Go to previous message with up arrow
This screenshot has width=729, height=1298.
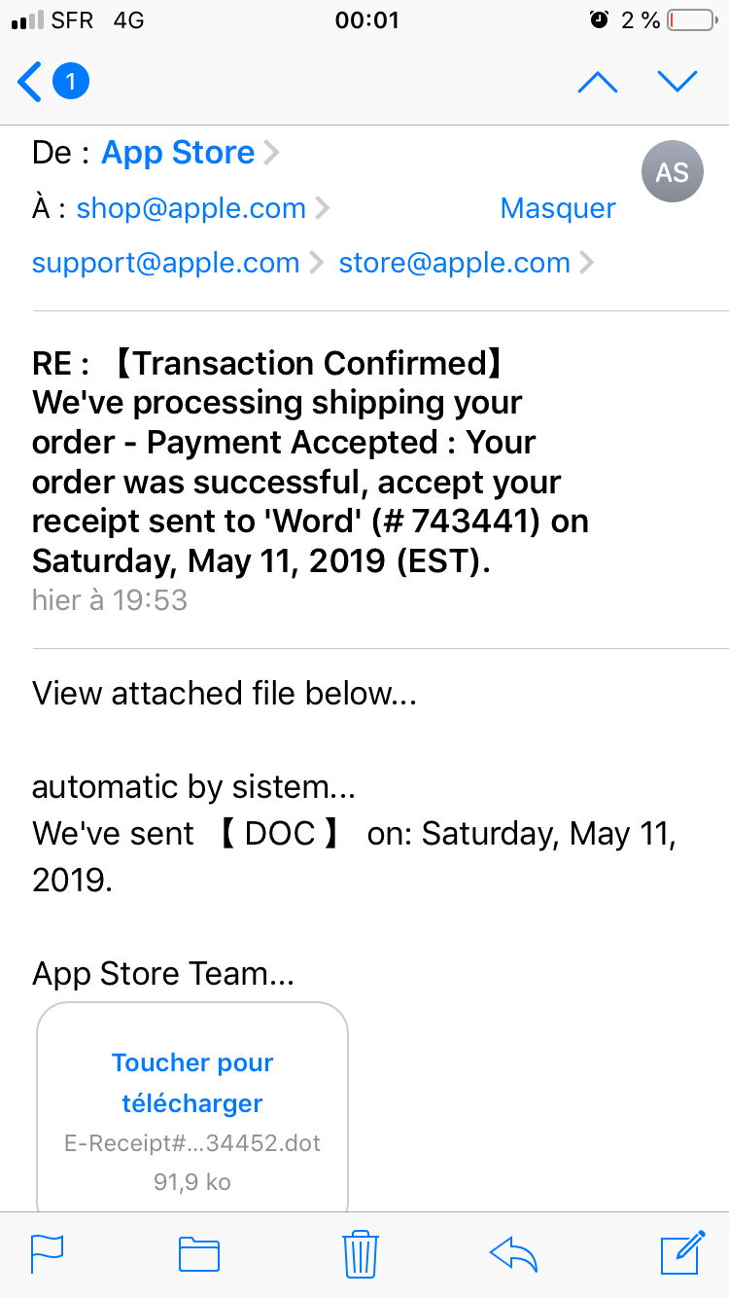coord(598,83)
